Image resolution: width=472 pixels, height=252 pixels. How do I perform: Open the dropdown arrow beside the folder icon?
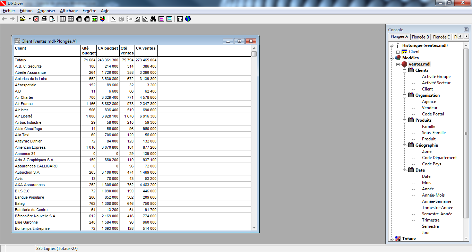point(29,19)
